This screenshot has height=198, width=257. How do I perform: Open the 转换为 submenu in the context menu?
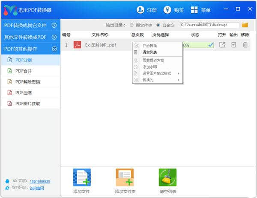pyautogui.click(x=148, y=80)
